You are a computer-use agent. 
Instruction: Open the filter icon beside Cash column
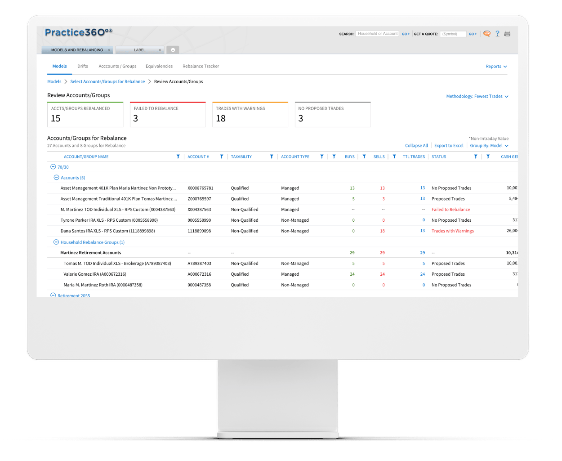[488, 157]
